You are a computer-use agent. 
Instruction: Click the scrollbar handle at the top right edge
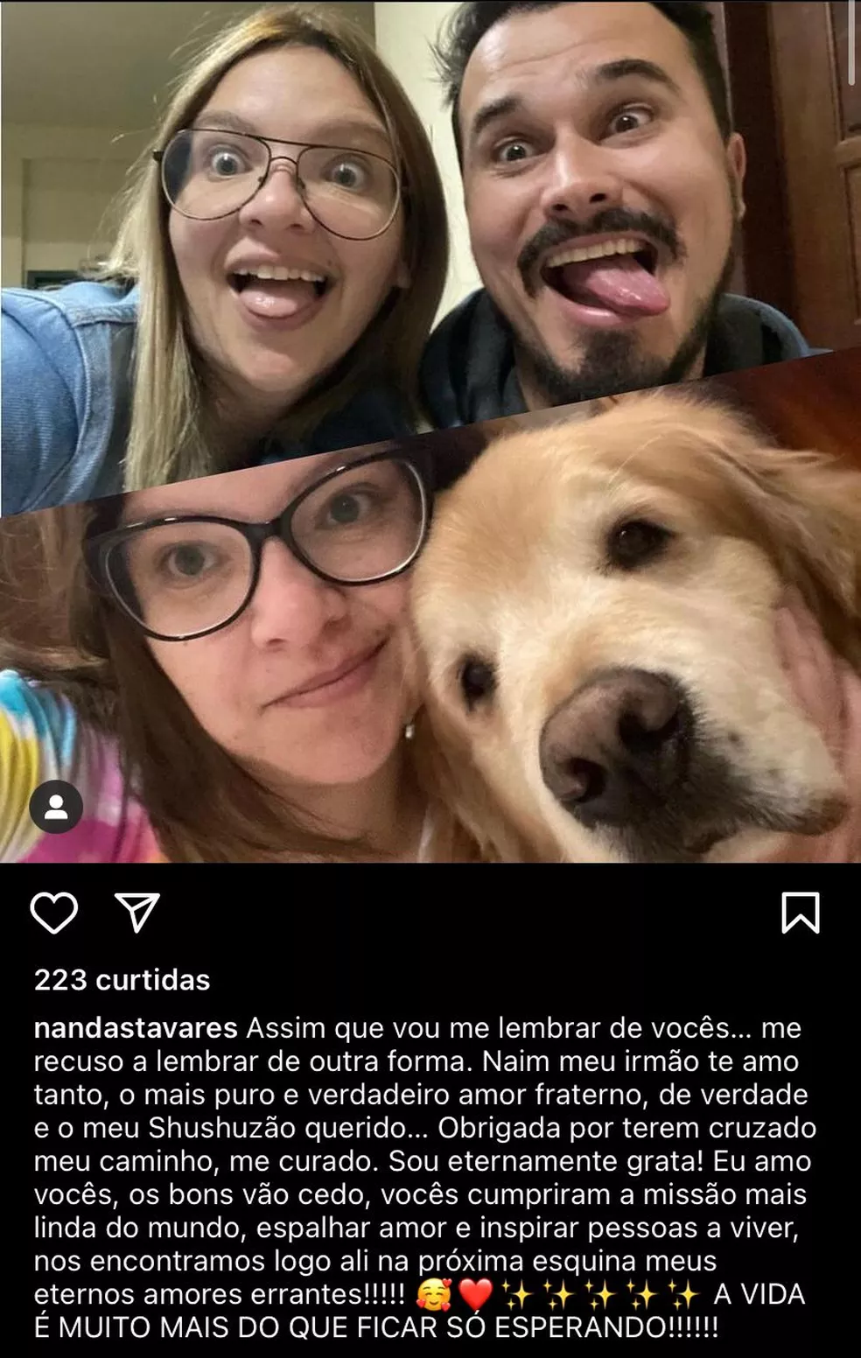(x=853, y=42)
